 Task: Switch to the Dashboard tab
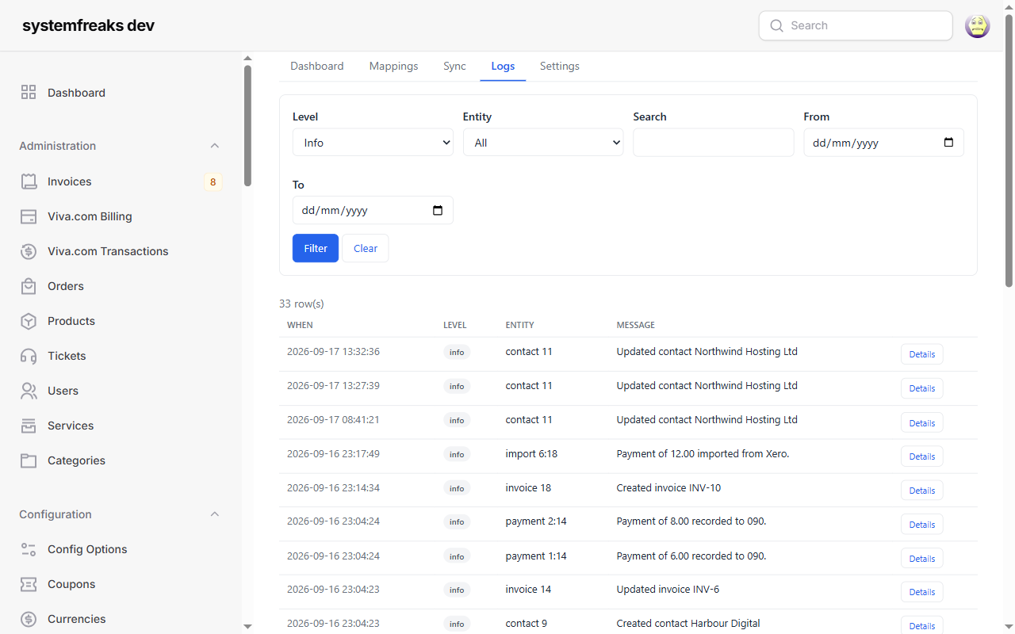pos(317,66)
